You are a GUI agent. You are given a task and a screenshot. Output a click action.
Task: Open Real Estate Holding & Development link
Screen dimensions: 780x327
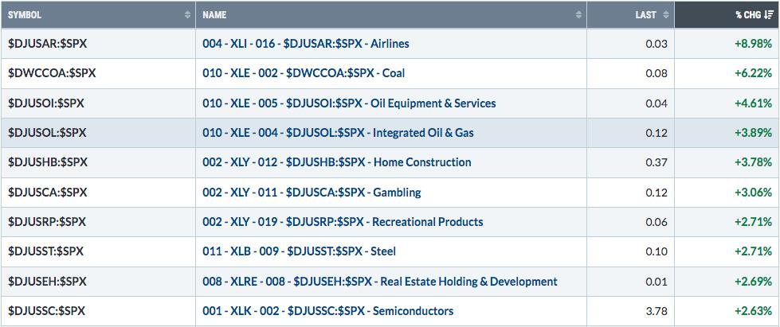coord(379,282)
